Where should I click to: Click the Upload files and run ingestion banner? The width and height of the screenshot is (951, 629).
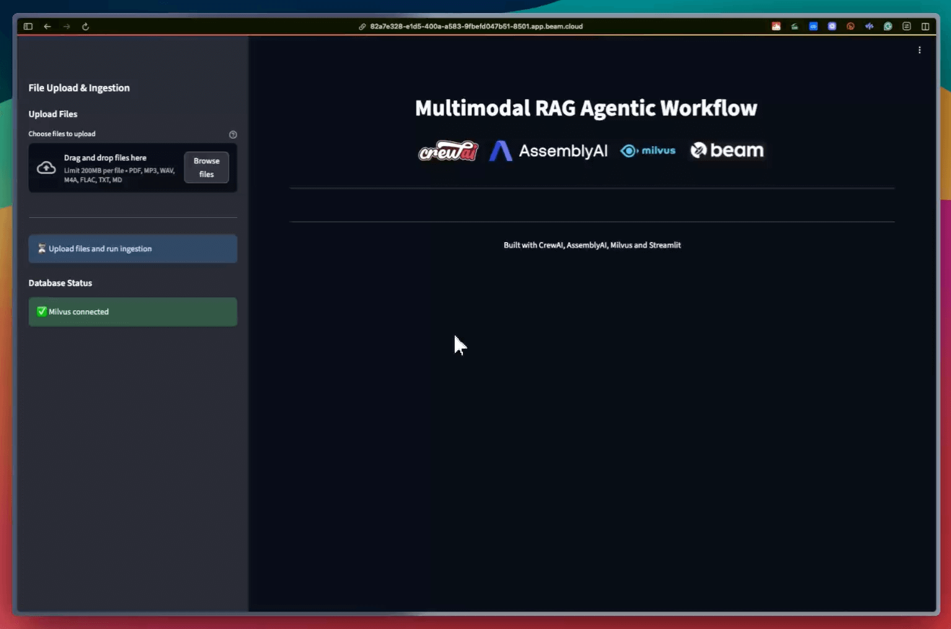tap(133, 249)
